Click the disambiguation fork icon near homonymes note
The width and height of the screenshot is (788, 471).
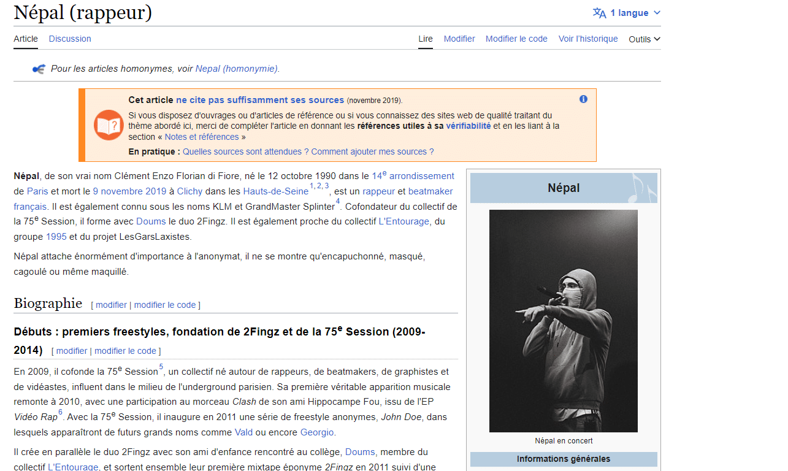point(38,69)
